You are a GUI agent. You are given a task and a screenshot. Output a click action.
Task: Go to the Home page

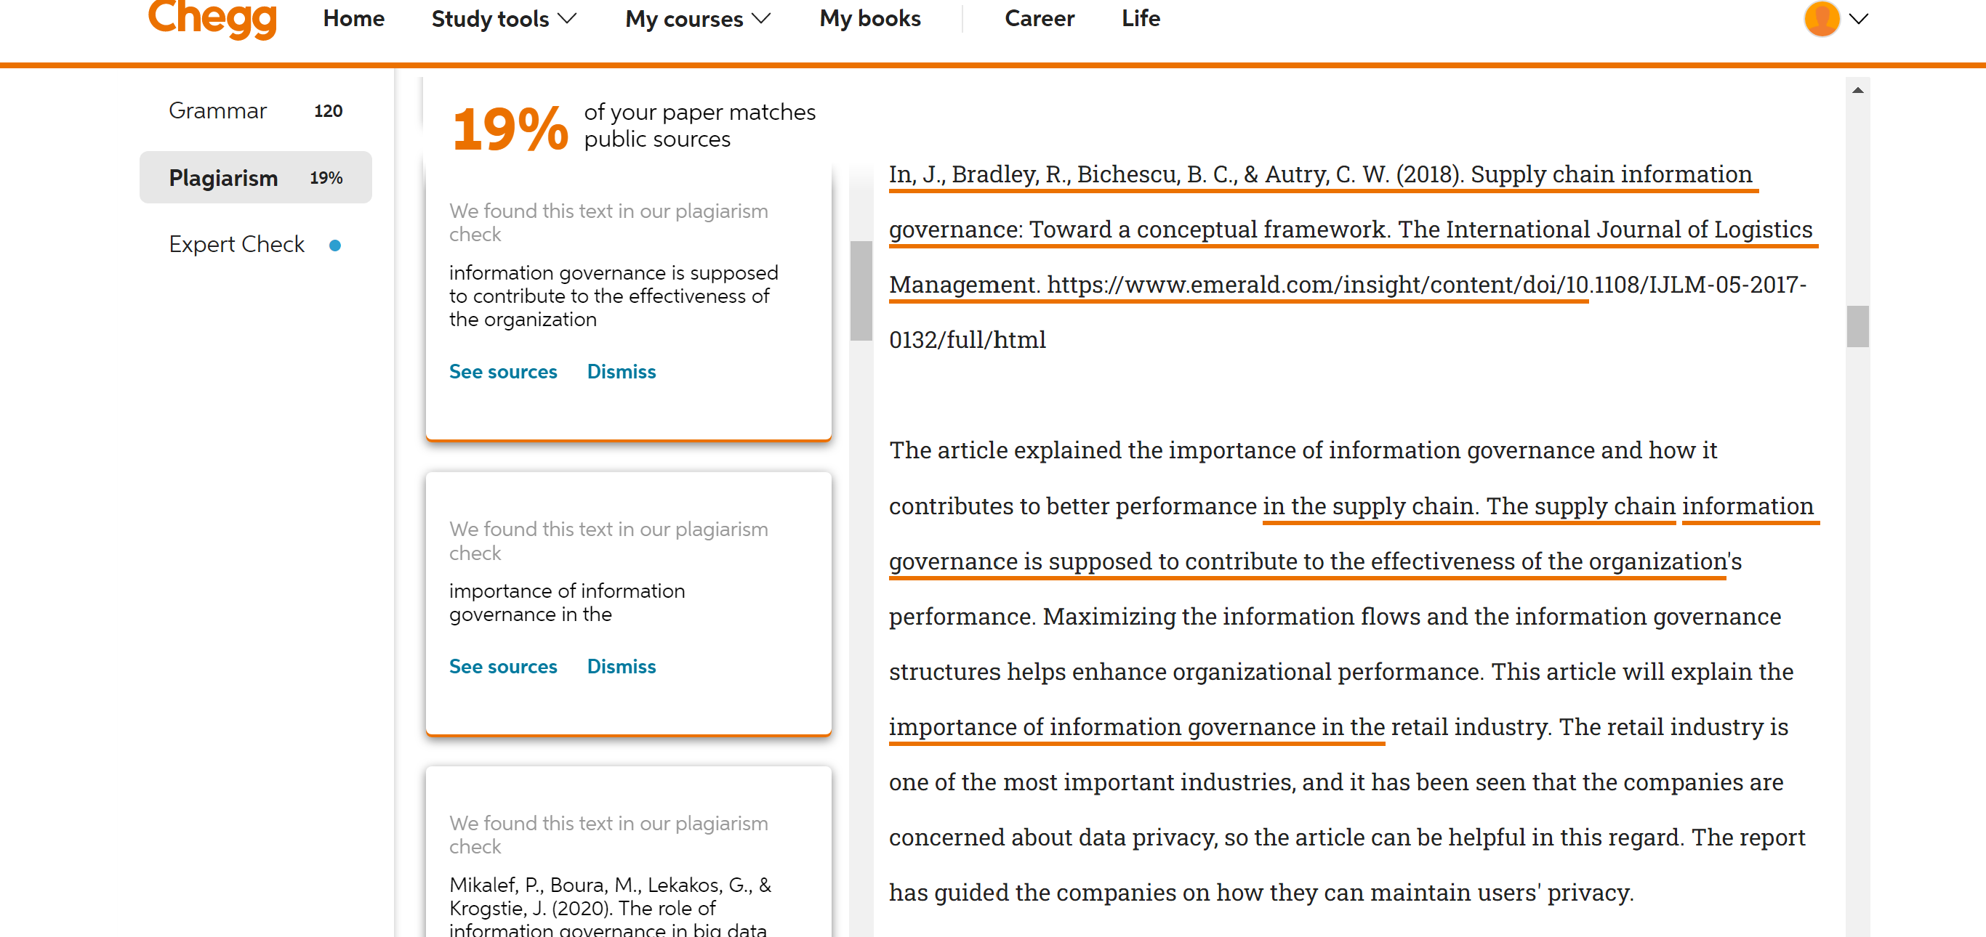point(354,18)
